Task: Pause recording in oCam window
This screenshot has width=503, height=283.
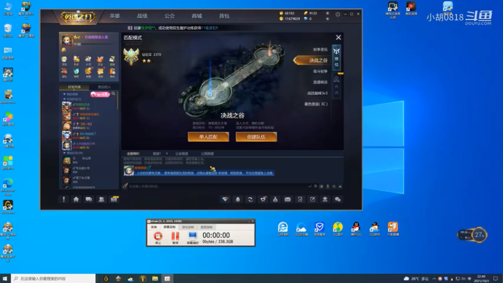Action: click(175, 238)
